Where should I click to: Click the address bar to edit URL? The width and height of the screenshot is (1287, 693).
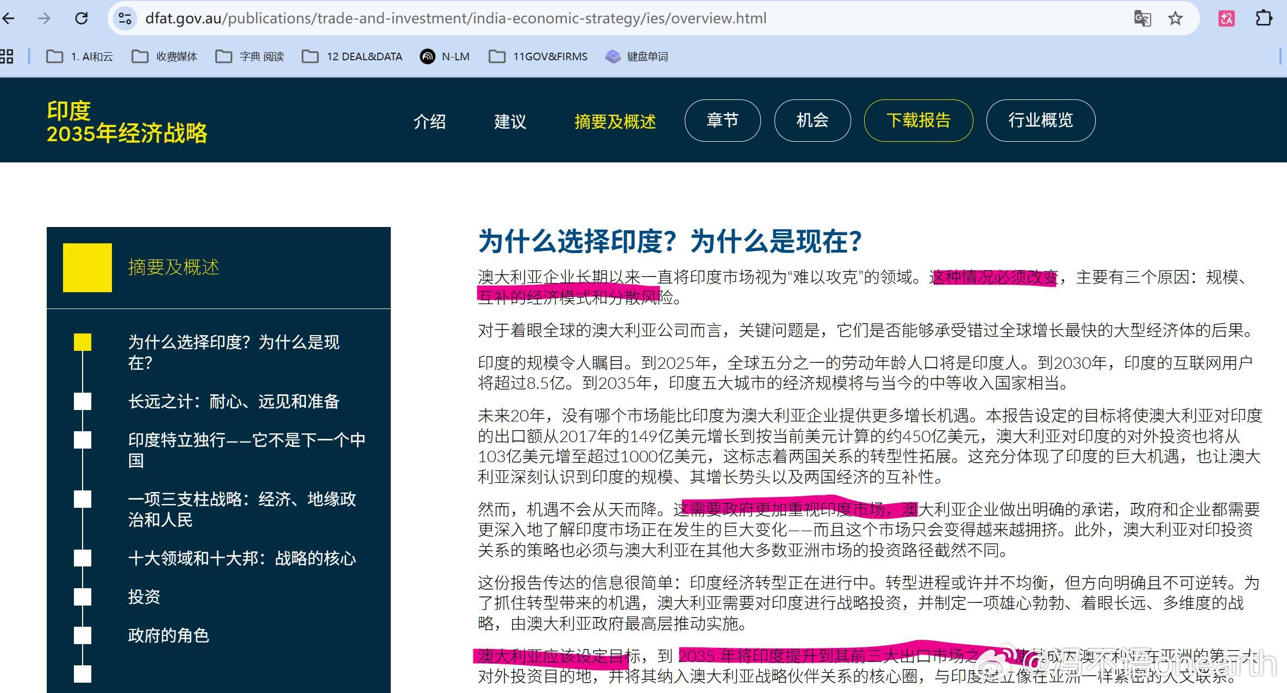coord(455,18)
